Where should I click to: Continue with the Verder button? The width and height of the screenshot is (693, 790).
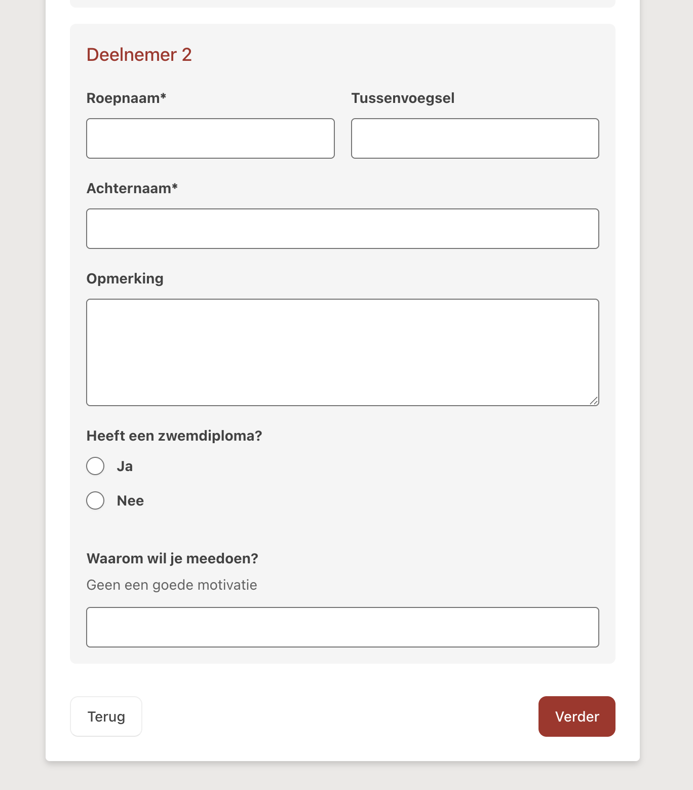coord(576,716)
